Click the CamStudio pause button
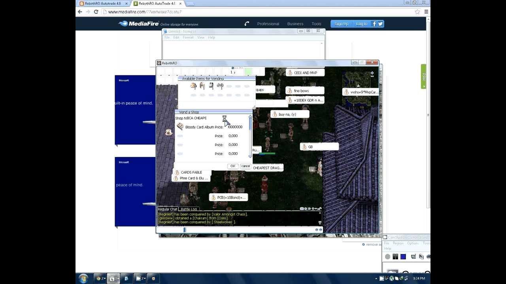Viewport: 506px width, 284px height. tap(395, 256)
